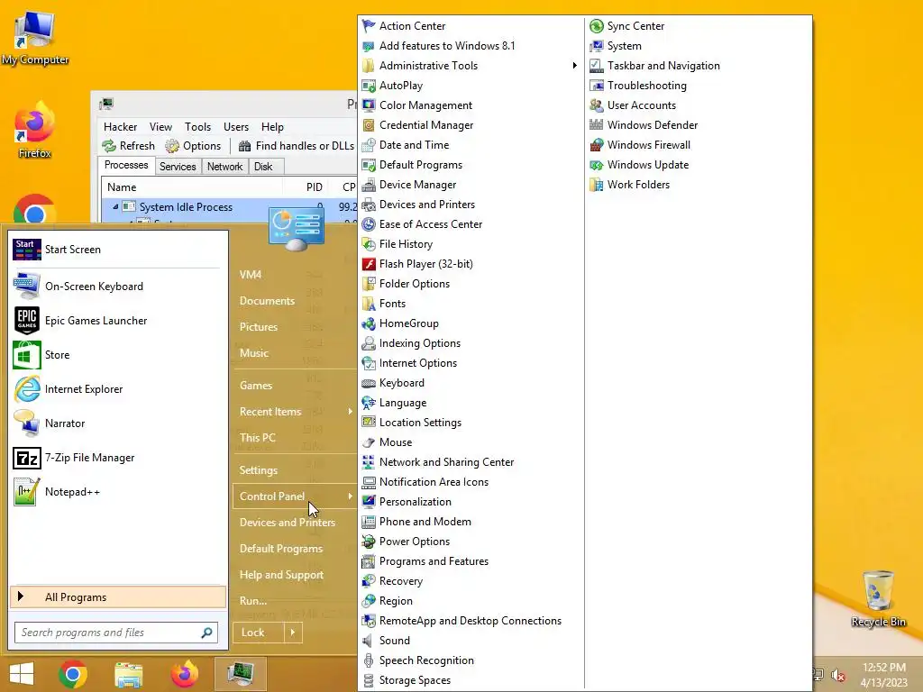This screenshot has width=923, height=692.
Task: Click Search programs and files field
Action: (x=116, y=633)
